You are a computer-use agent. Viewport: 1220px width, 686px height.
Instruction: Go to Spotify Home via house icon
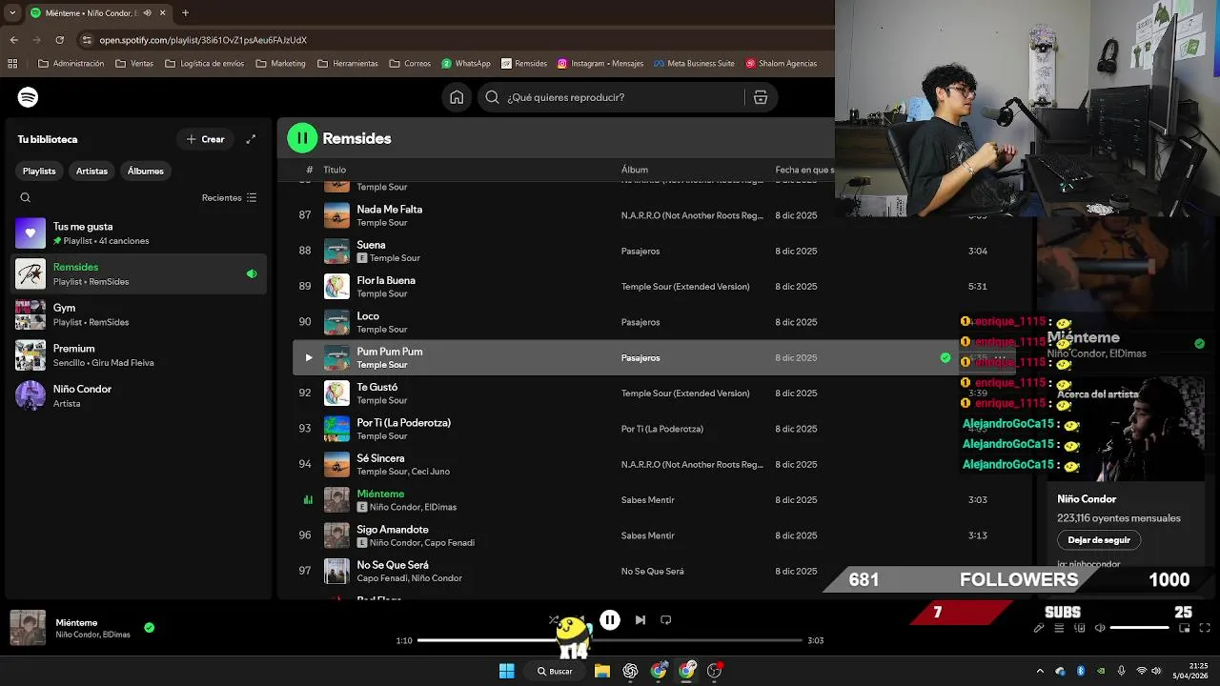tap(457, 97)
